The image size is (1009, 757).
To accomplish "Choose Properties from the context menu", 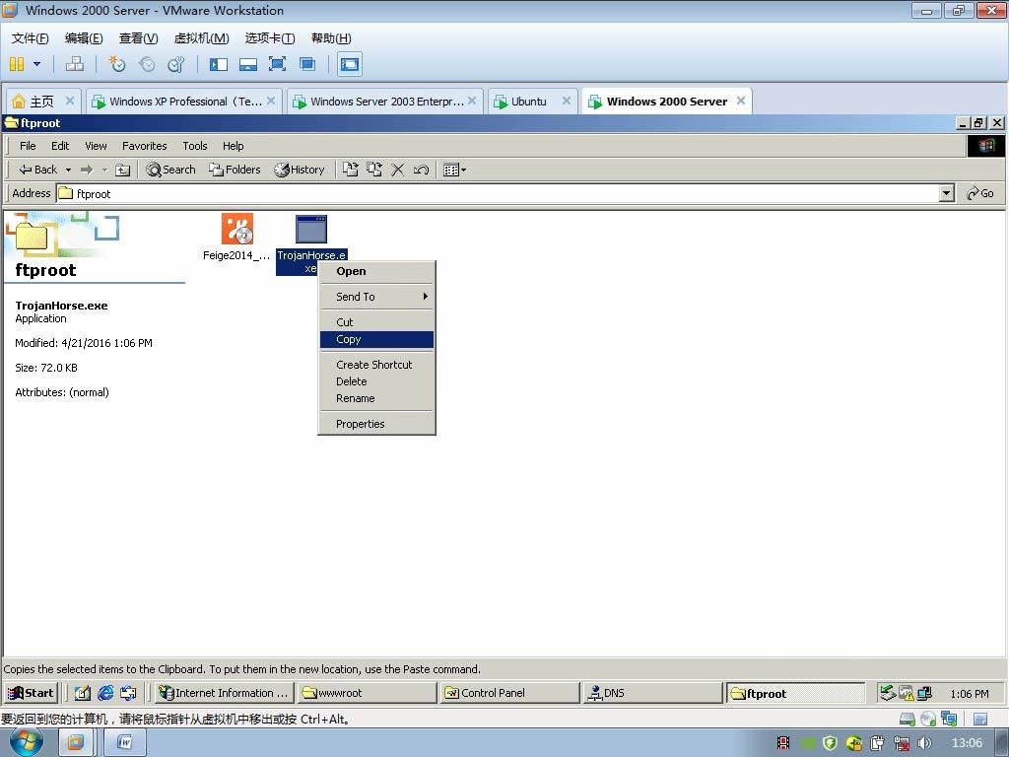I will [x=377, y=424].
